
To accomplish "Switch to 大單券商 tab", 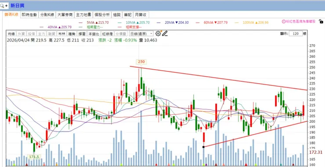I will tap(65, 15).
